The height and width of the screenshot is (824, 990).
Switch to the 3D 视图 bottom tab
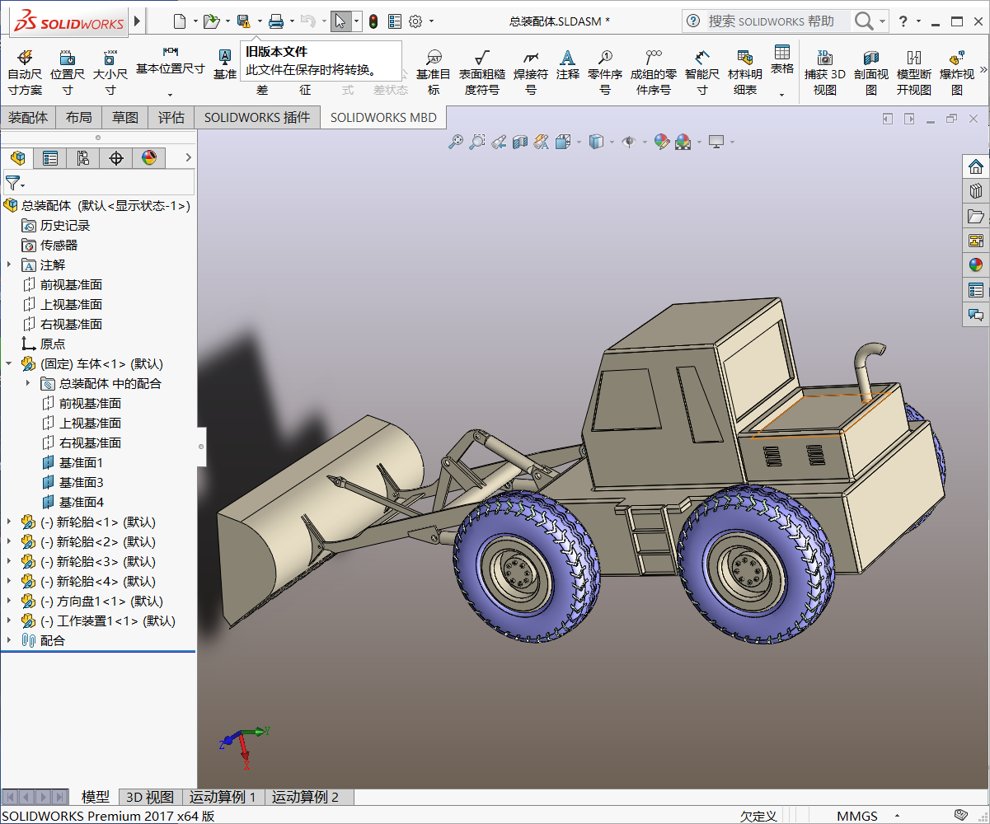point(149,797)
